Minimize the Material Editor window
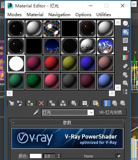 click(x=91, y=6)
